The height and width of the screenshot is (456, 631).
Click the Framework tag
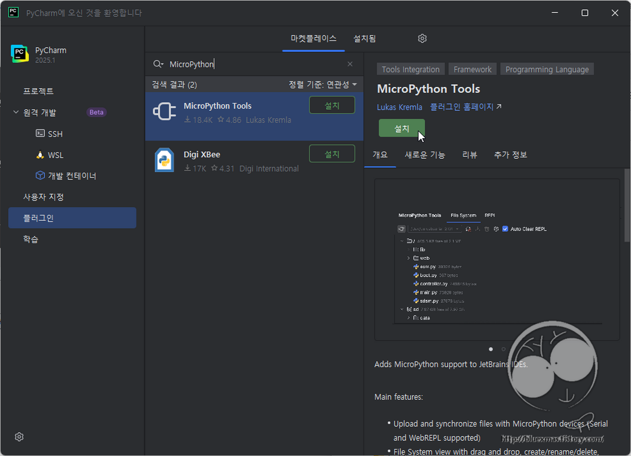[x=473, y=70]
